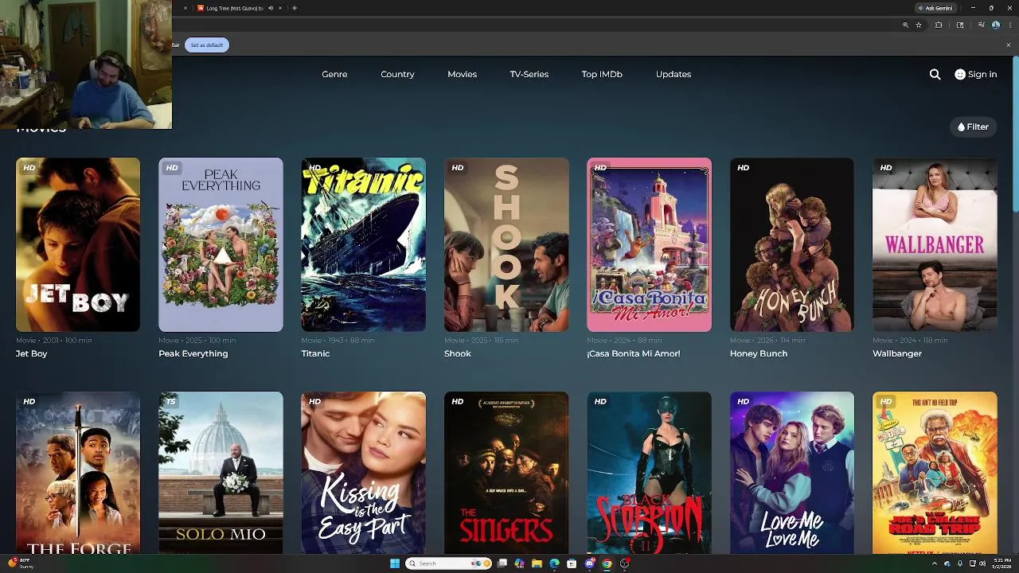Viewport: 1019px width, 573px height.
Task: Open the Love Me Love Me poster
Action: click(792, 473)
